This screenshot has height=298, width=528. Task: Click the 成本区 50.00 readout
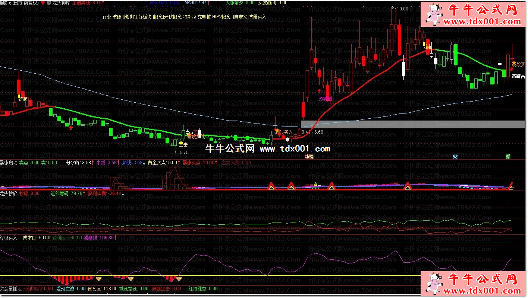(x=37, y=238)
